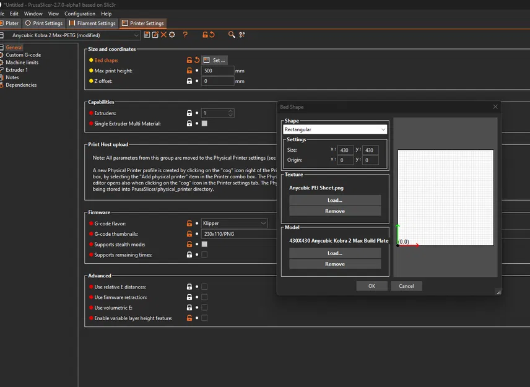Expand the G-code flavor Klipper dropdown

click(x=235, y=223)
